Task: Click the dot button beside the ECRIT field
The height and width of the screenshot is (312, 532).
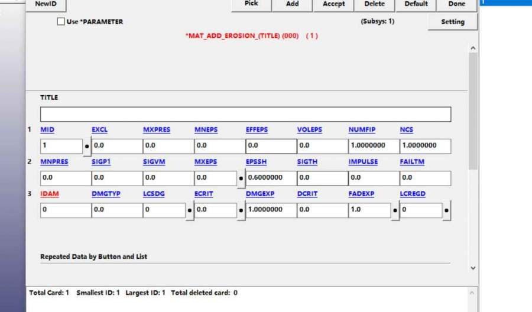Action: pos(241,210)
